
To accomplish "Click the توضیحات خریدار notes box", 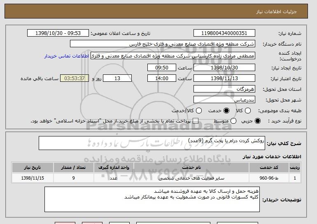I will [152, 199].
